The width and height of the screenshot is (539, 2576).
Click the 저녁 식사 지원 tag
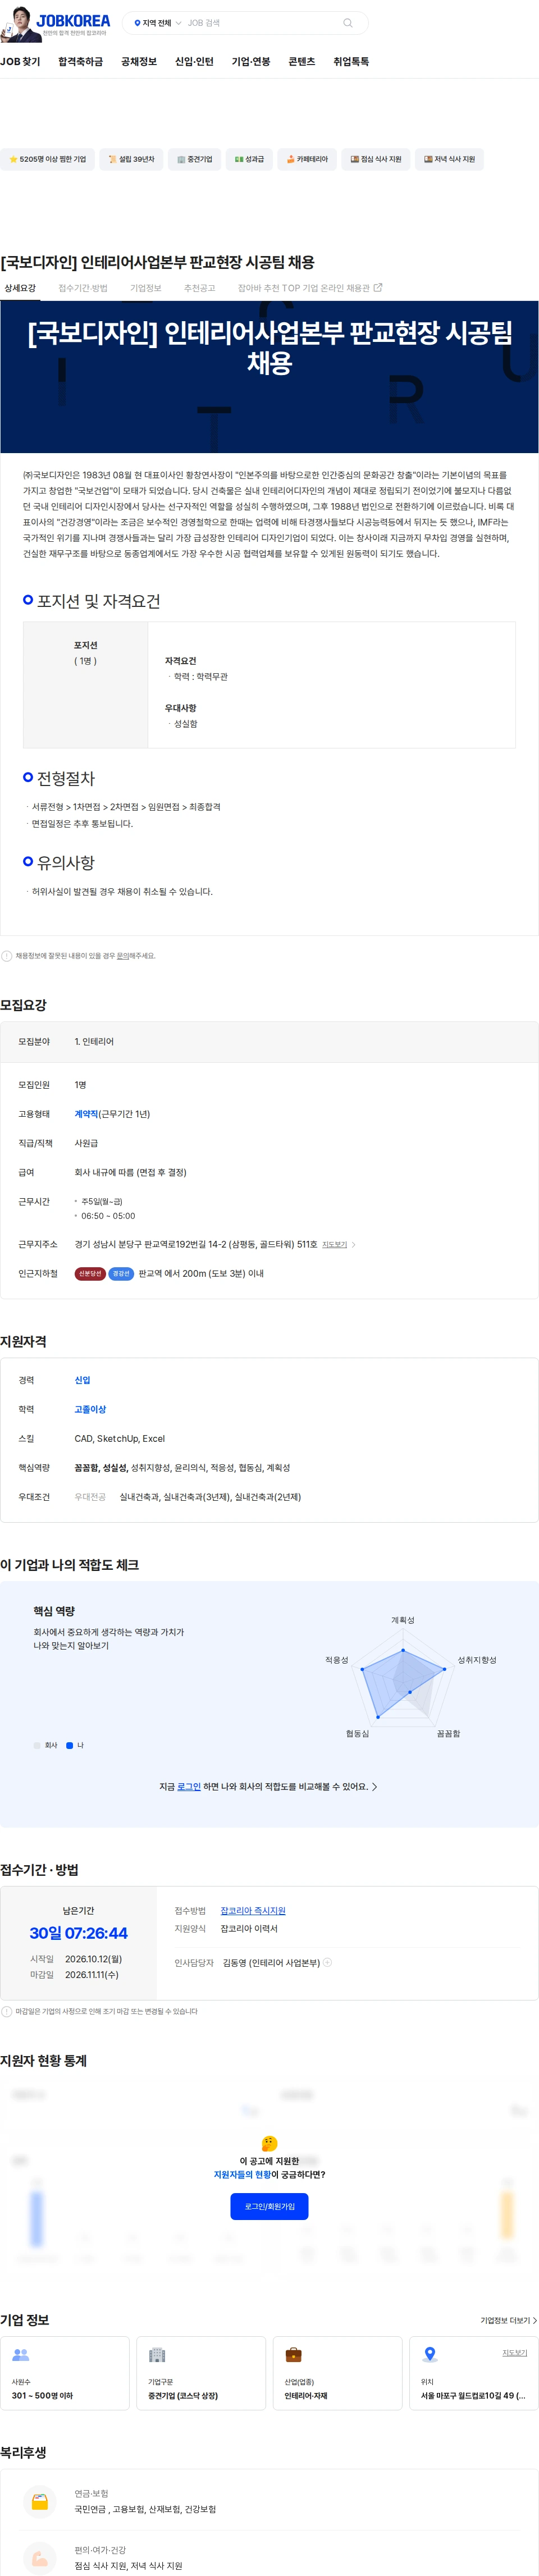449,159
